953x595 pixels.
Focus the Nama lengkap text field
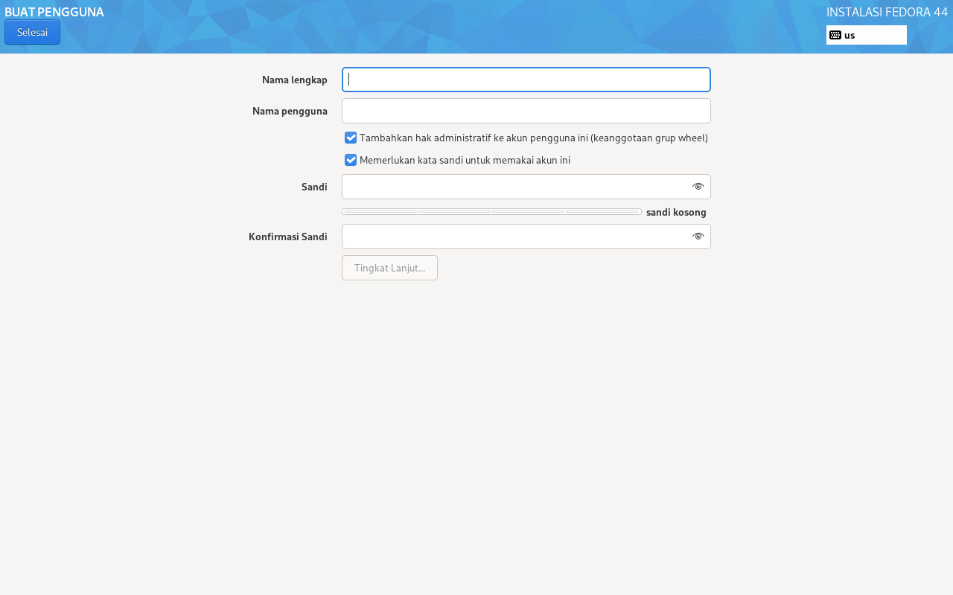(526, 80)
